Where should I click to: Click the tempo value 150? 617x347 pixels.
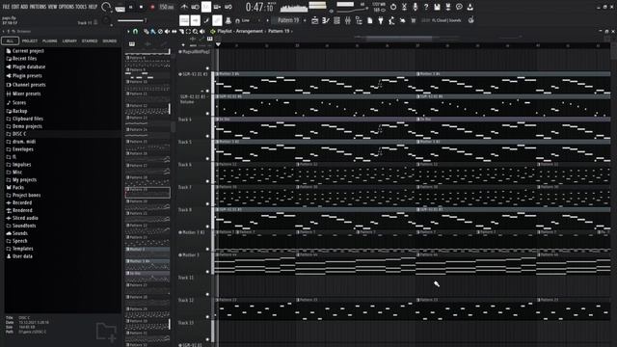click(x=166, y=7)
